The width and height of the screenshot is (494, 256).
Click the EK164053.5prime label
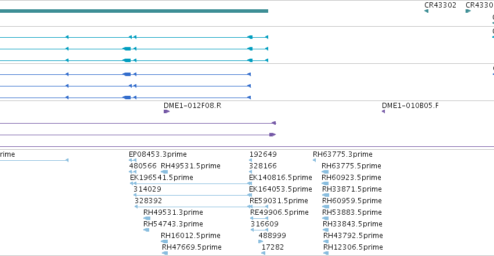pyautogui.click(x=280, y=189)
